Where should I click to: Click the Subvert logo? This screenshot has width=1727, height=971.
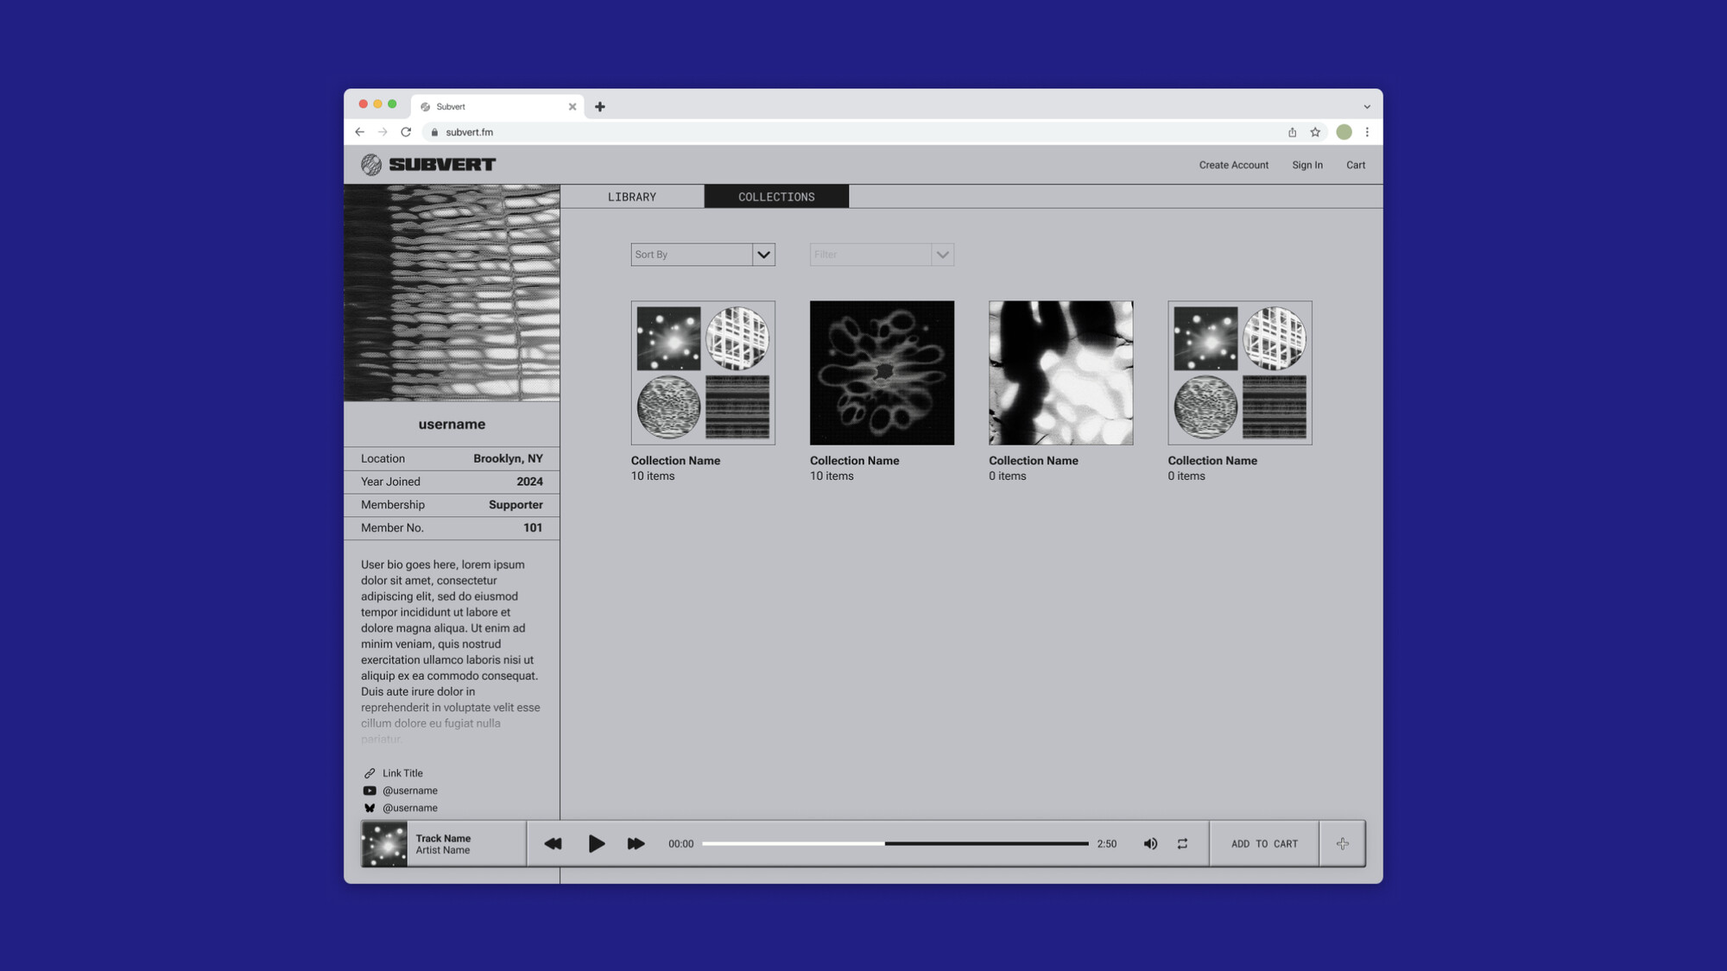point(428,164)
